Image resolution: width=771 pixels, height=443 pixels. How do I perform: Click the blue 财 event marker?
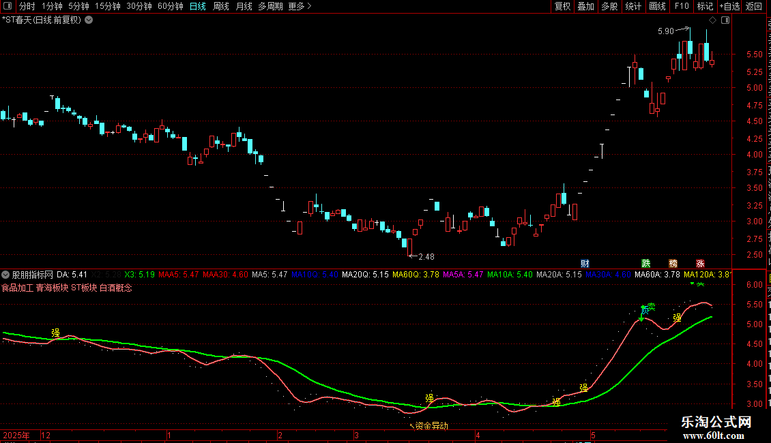tap(585, 264)
